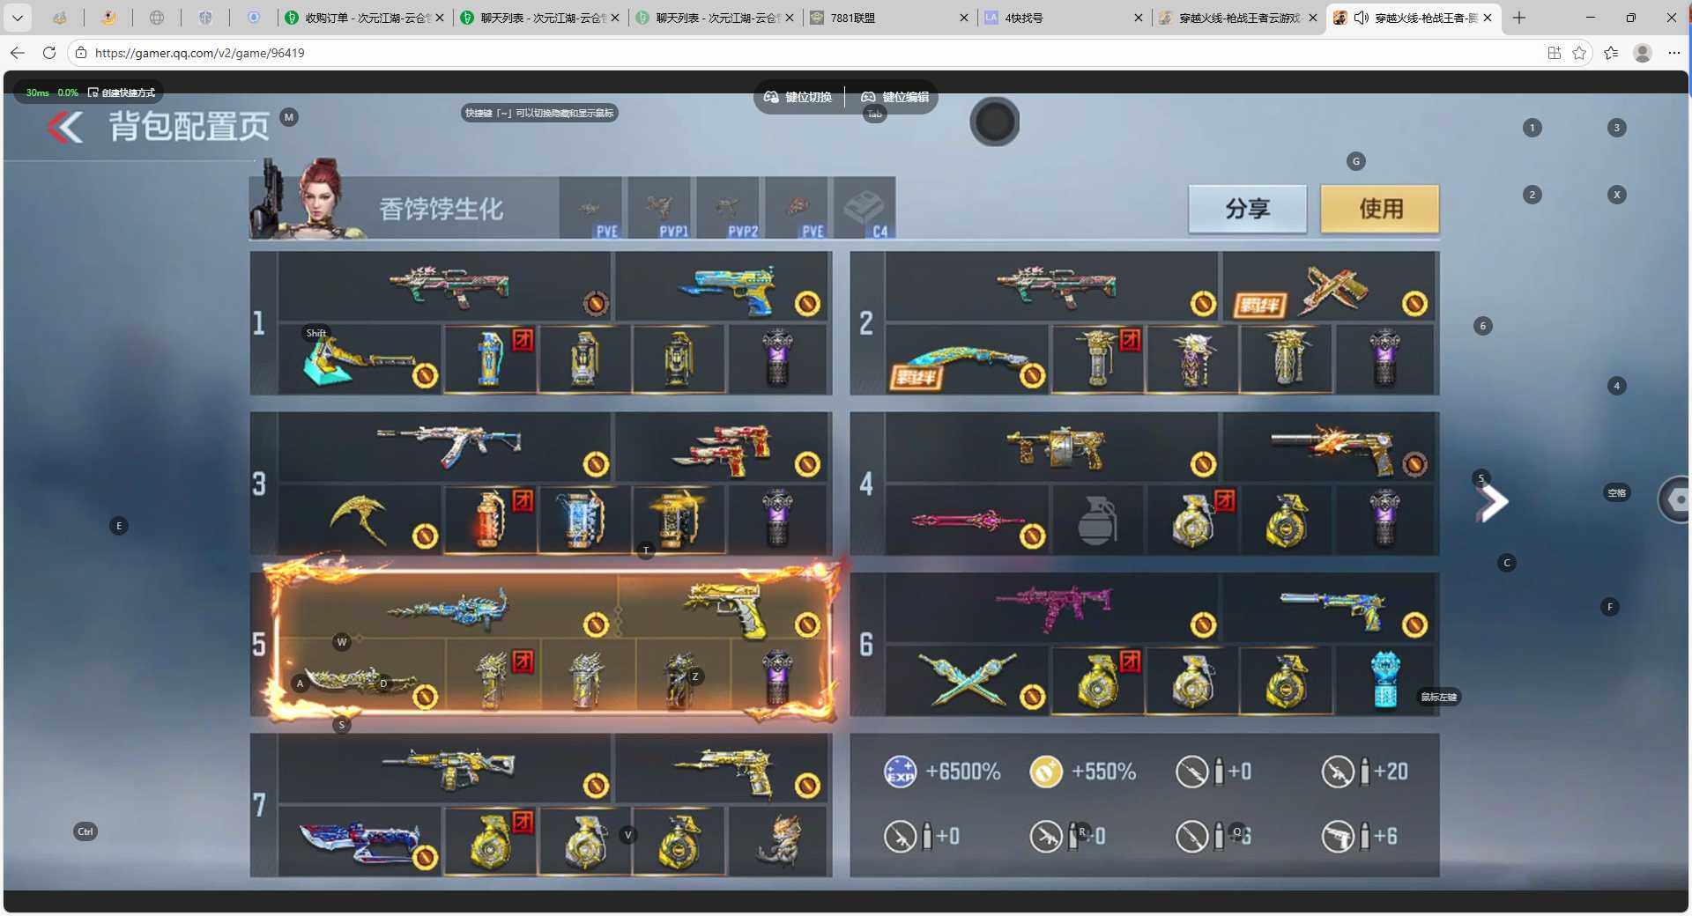Viewport: 1692px width, 916px height.
Task: Choose the pink sword in loadout 4
Action: point(967,520)
